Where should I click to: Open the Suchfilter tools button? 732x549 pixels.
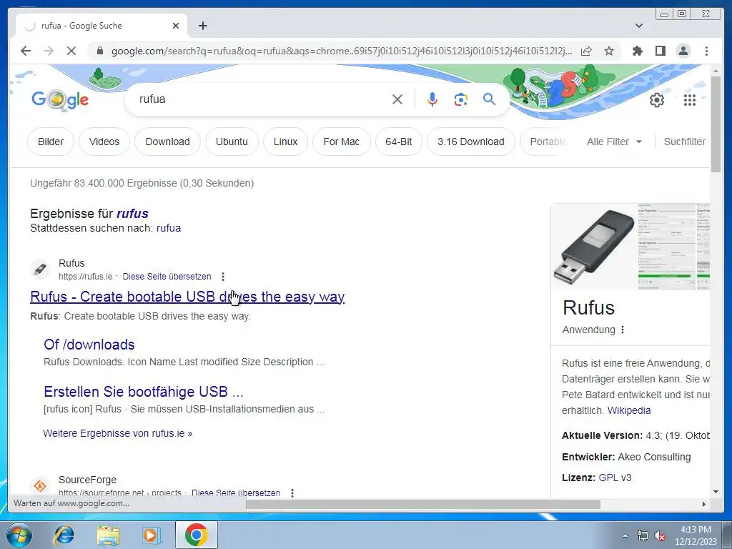[x=684, y=142]
